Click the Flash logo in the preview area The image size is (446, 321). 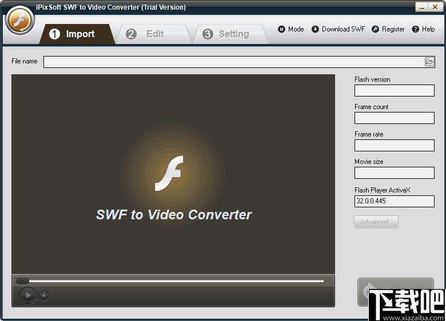point(169,173)
